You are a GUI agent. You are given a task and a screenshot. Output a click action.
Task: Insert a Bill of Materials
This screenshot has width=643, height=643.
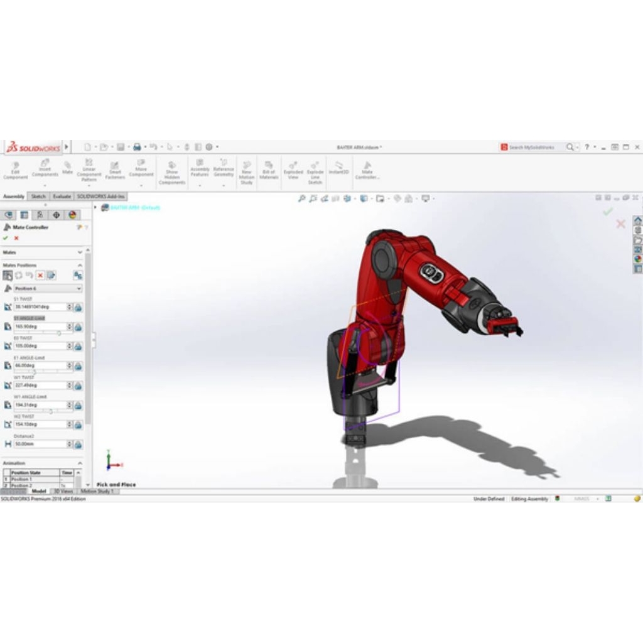pyautogui.click(x=269, y=170)
